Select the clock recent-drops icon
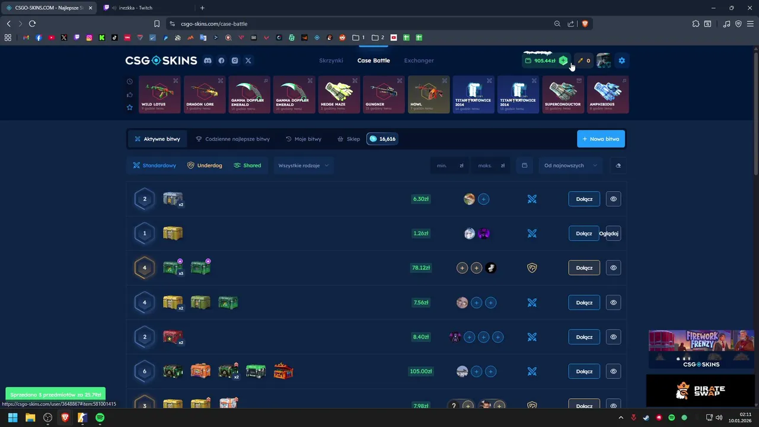 (130, 81)
